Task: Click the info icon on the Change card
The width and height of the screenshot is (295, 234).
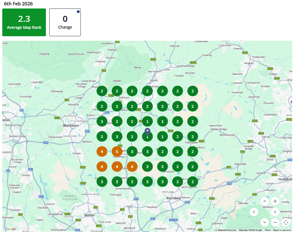Action: coord(78,12)
